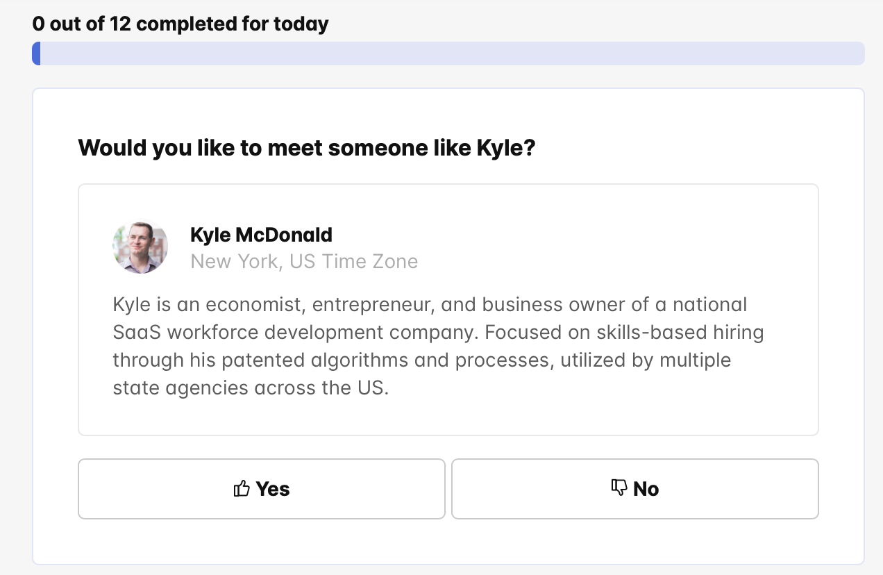Click the thumbs-down icon

(619, 488)
